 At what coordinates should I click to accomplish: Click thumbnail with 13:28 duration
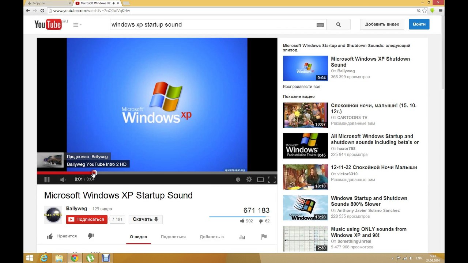point(305,208)
